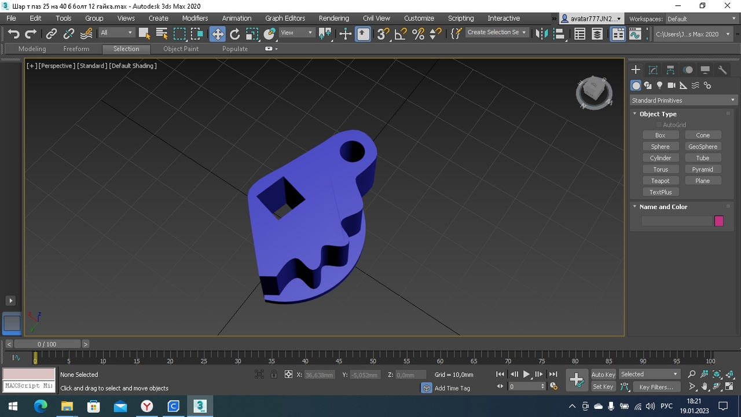Screen dimensions: 741x417
Task: Activate the Select and Move tool
Action: coord(218,34)
